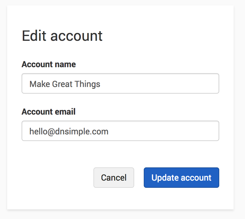Click "hello" in the email field
Screen dimensions: 245x219
click(x=38, y=131)
